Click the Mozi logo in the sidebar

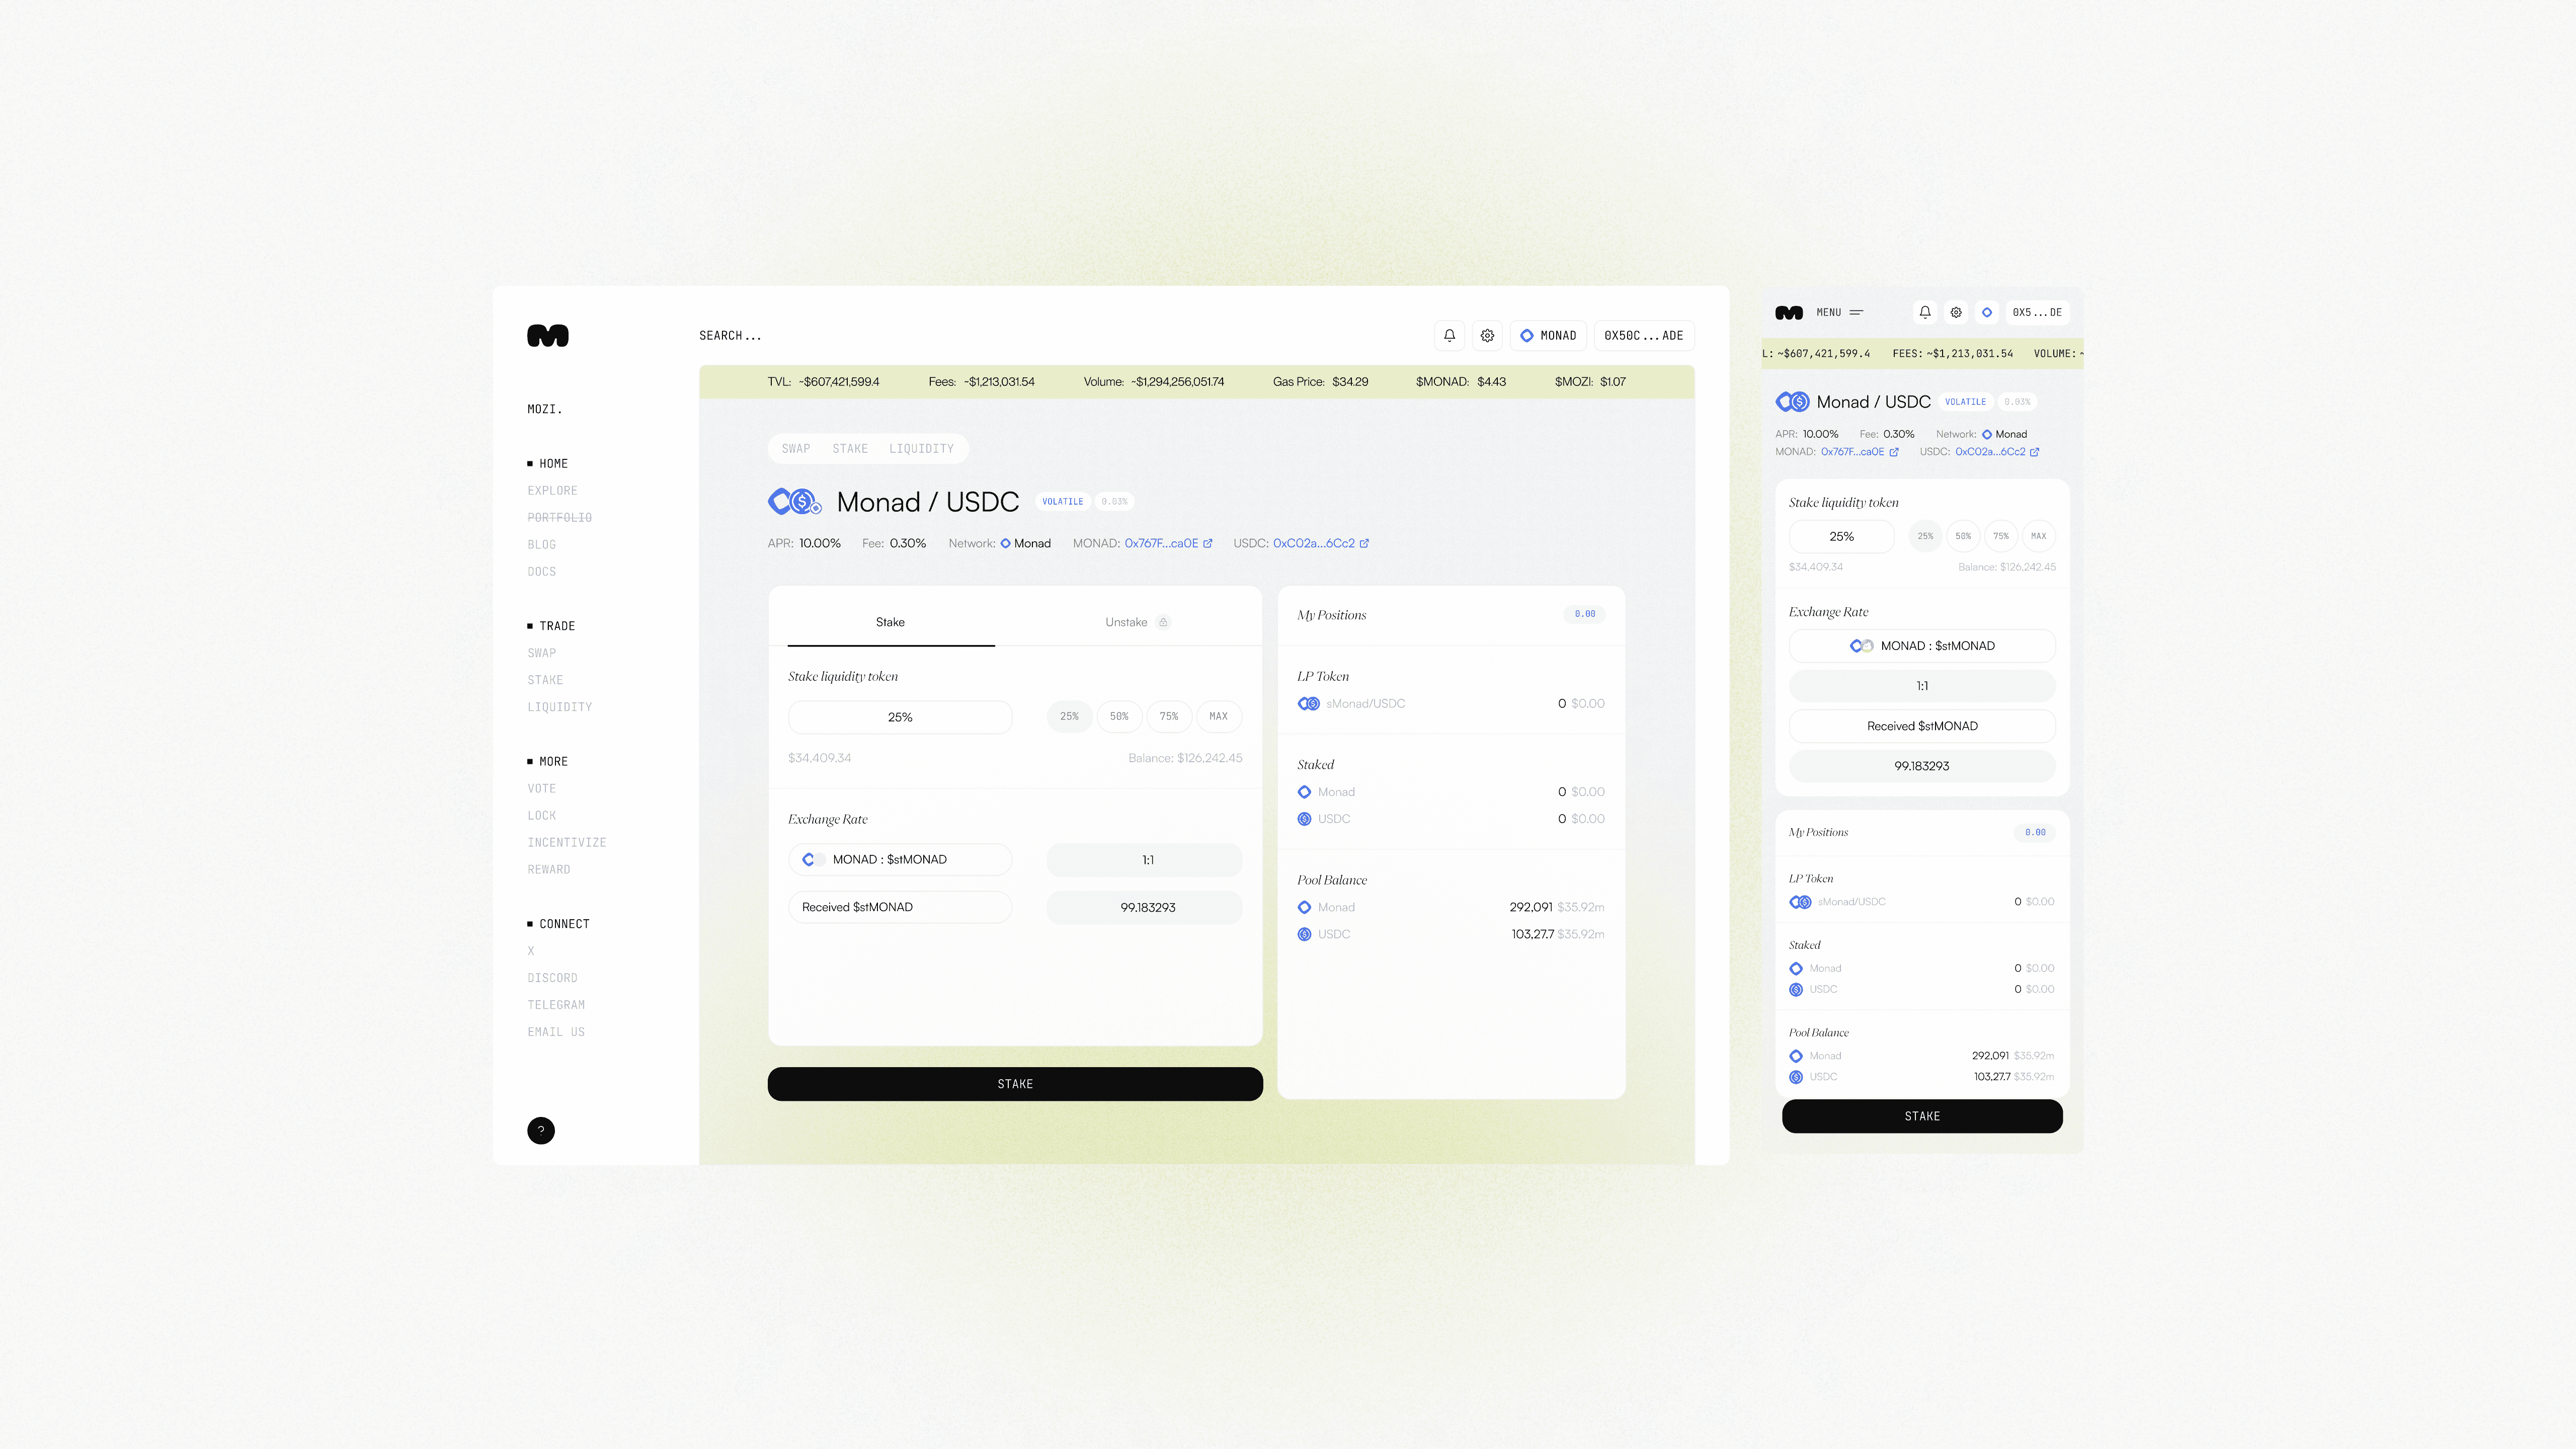(548, 336)
